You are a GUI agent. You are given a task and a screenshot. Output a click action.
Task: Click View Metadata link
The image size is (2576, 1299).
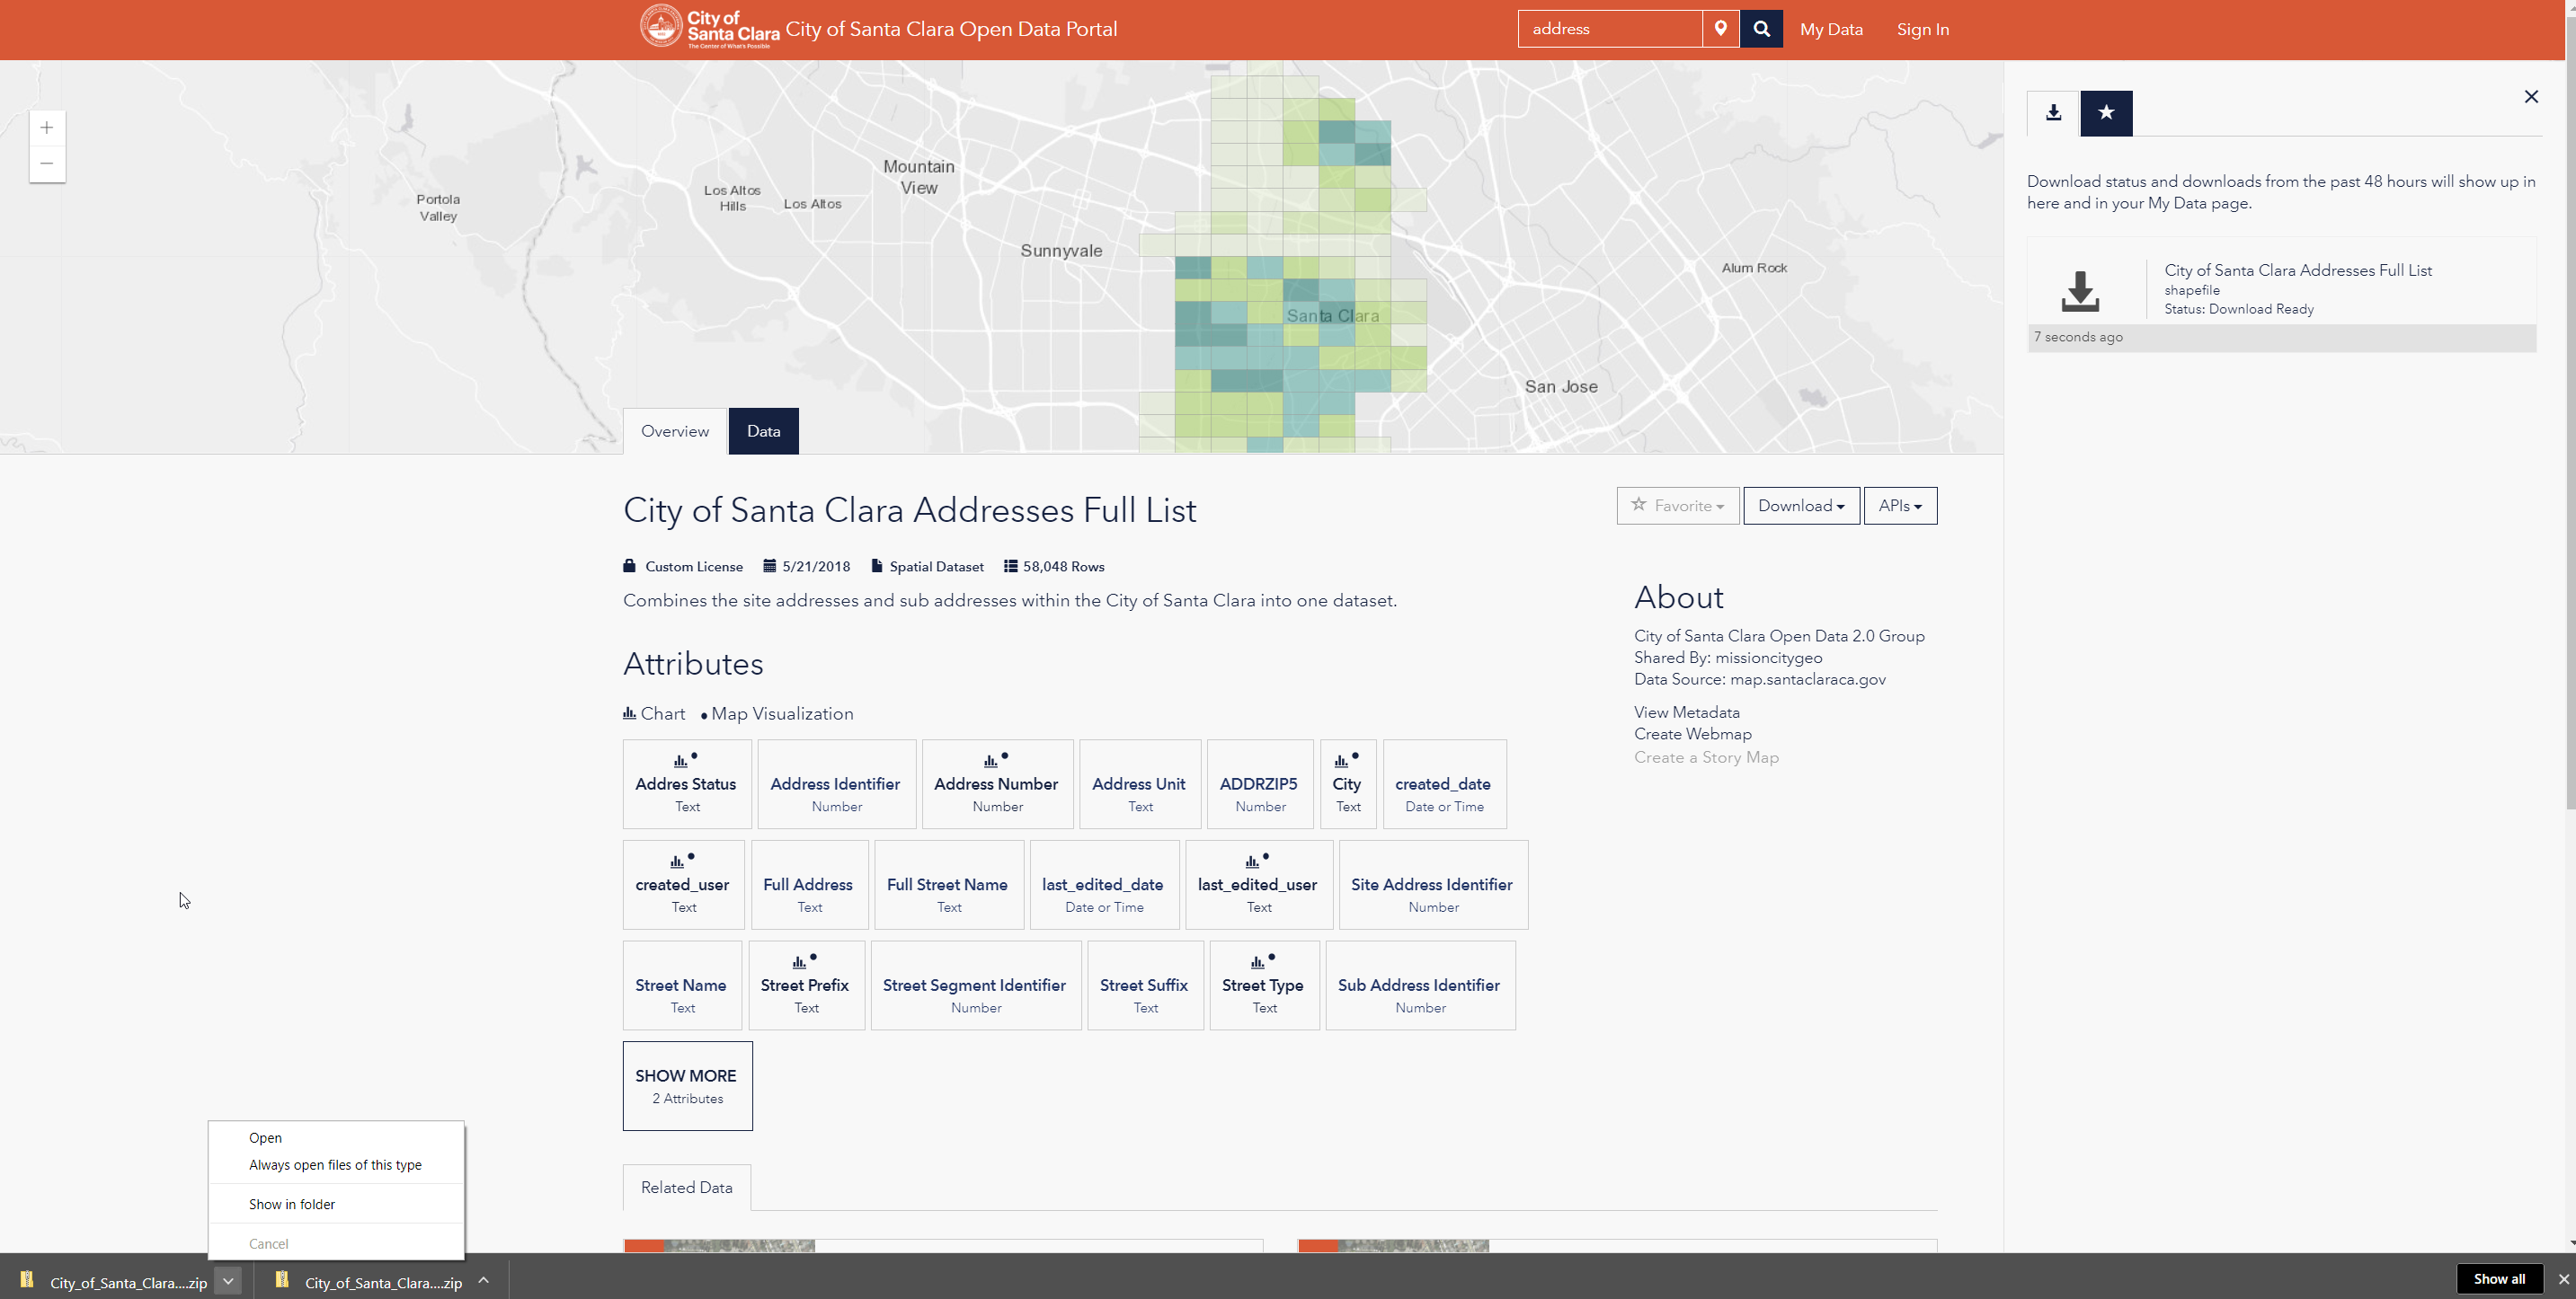[x=1686, y=712]
